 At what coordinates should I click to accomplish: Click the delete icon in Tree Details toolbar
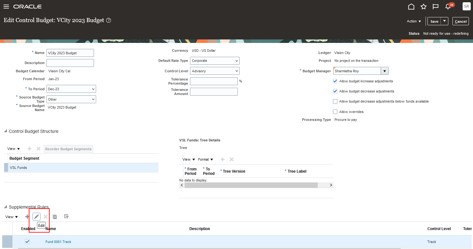tap(231, 159)
